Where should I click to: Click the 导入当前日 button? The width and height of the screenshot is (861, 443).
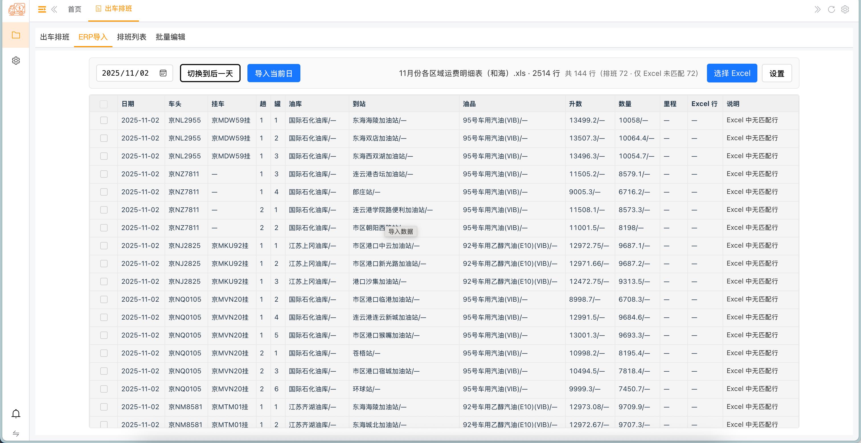273,73
